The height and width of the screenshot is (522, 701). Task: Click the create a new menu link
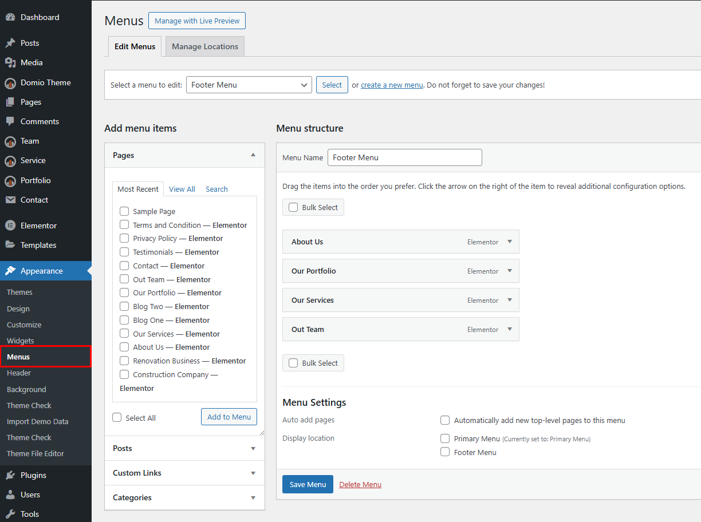click(392, 85)
